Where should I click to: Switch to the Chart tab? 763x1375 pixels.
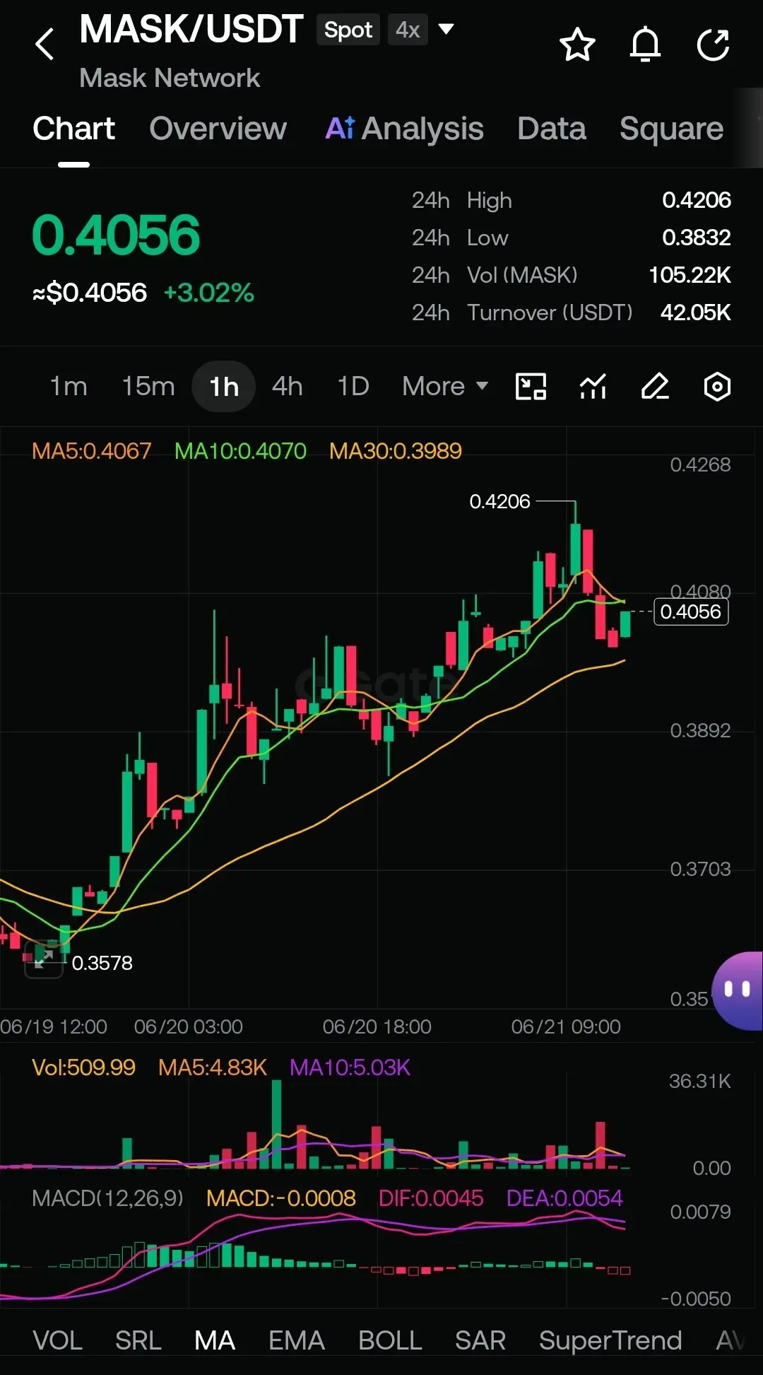click(x=73, y=129)
